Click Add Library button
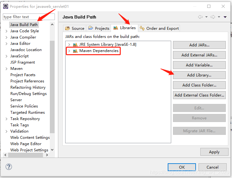 tap(199, 75)
